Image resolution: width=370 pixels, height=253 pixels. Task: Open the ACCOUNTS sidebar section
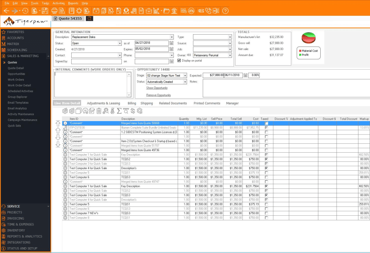(x=15, y=38)
